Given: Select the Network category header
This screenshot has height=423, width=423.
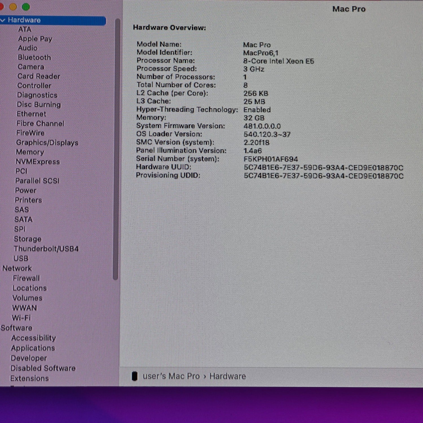Looking at the screenshot, I should (x=17, y=268).
